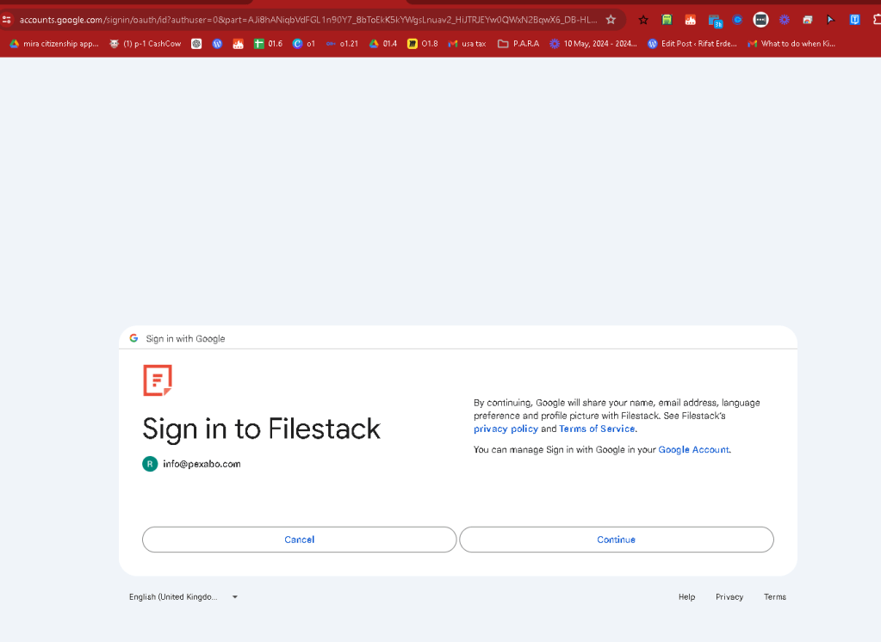Open the English (United Kingdom) language dropdown

pos(183,596)
